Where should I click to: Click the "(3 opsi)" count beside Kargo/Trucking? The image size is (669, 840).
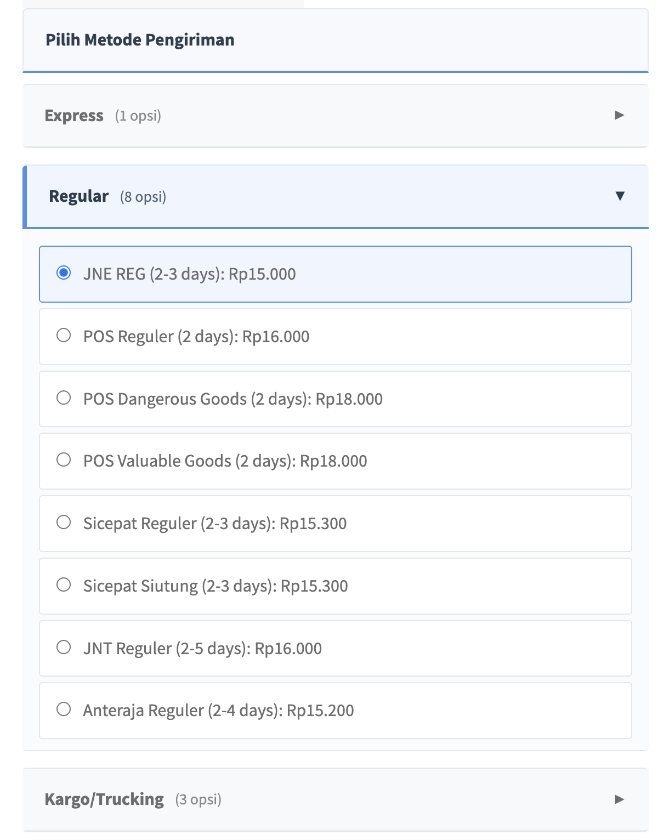pos(199,800)
